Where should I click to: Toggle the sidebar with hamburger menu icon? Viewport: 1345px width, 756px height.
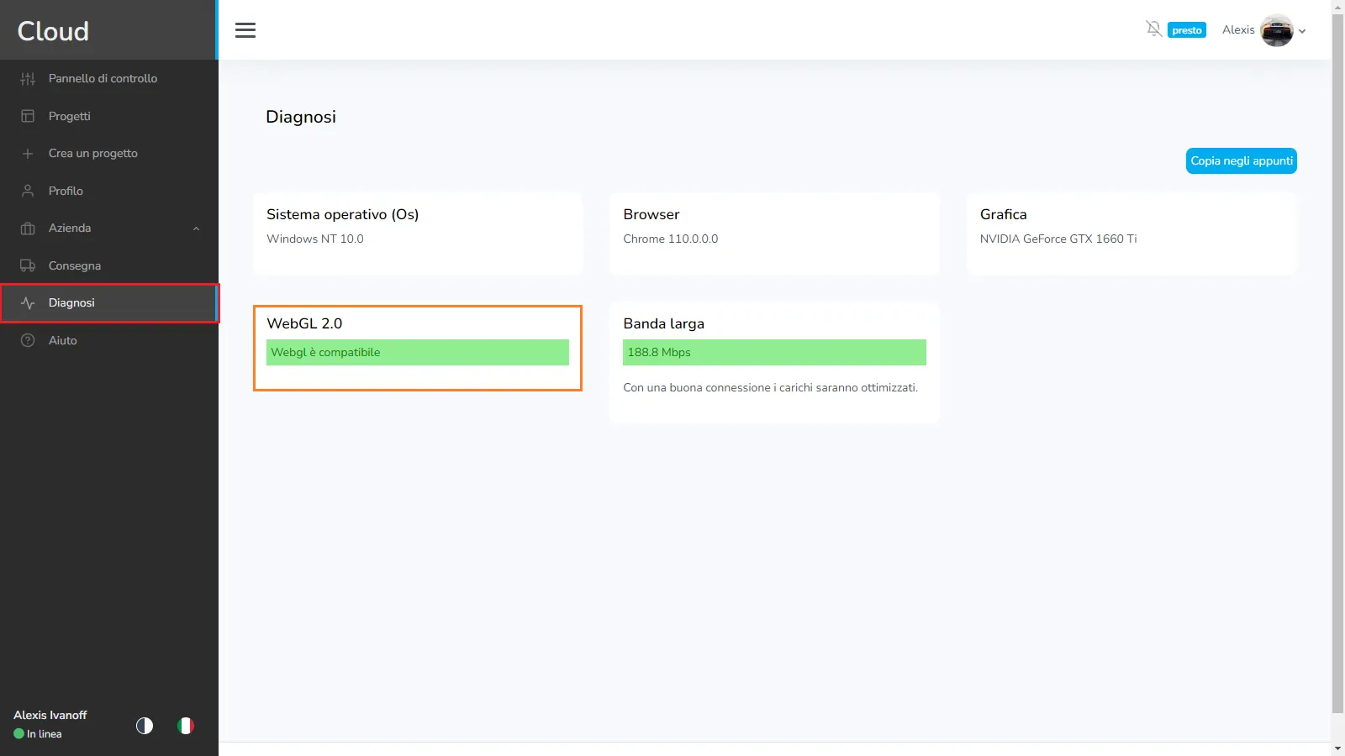[x=245, y=30]
